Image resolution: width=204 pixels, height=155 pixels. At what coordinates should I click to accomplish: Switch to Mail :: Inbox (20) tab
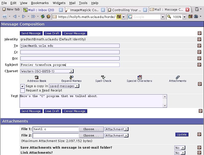point(41,10)
